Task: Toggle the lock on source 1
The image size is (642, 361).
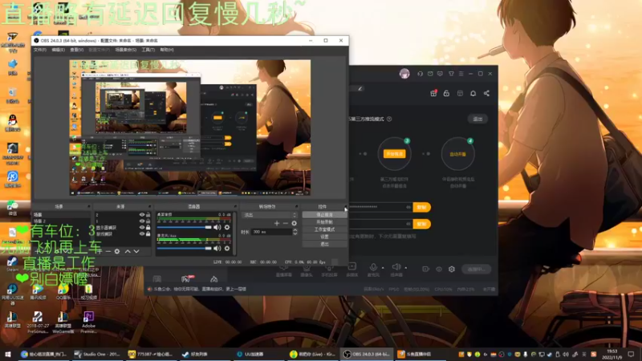Action: point(148,221)
